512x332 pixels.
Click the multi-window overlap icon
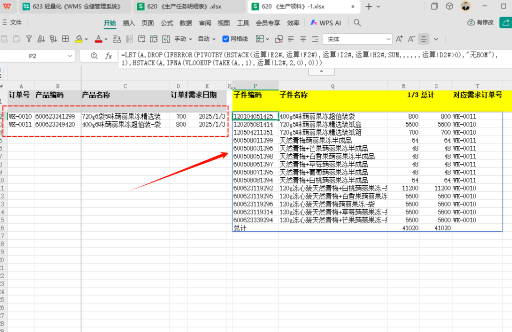pyautogui.click(x=434, y=6)
